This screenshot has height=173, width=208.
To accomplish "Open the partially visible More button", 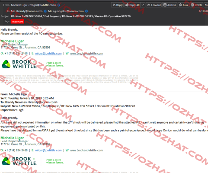I will click(x=206, y=5).
